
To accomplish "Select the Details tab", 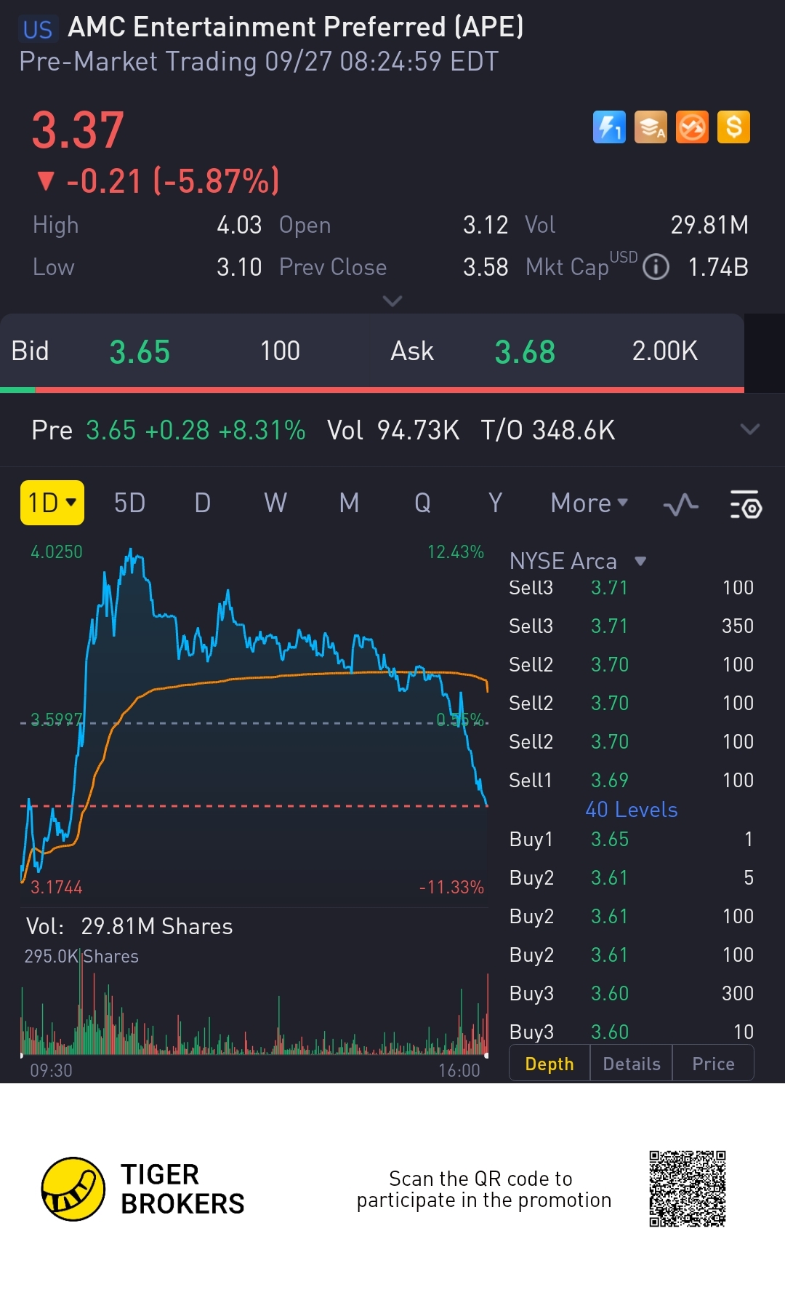I will pos(632,1064).
